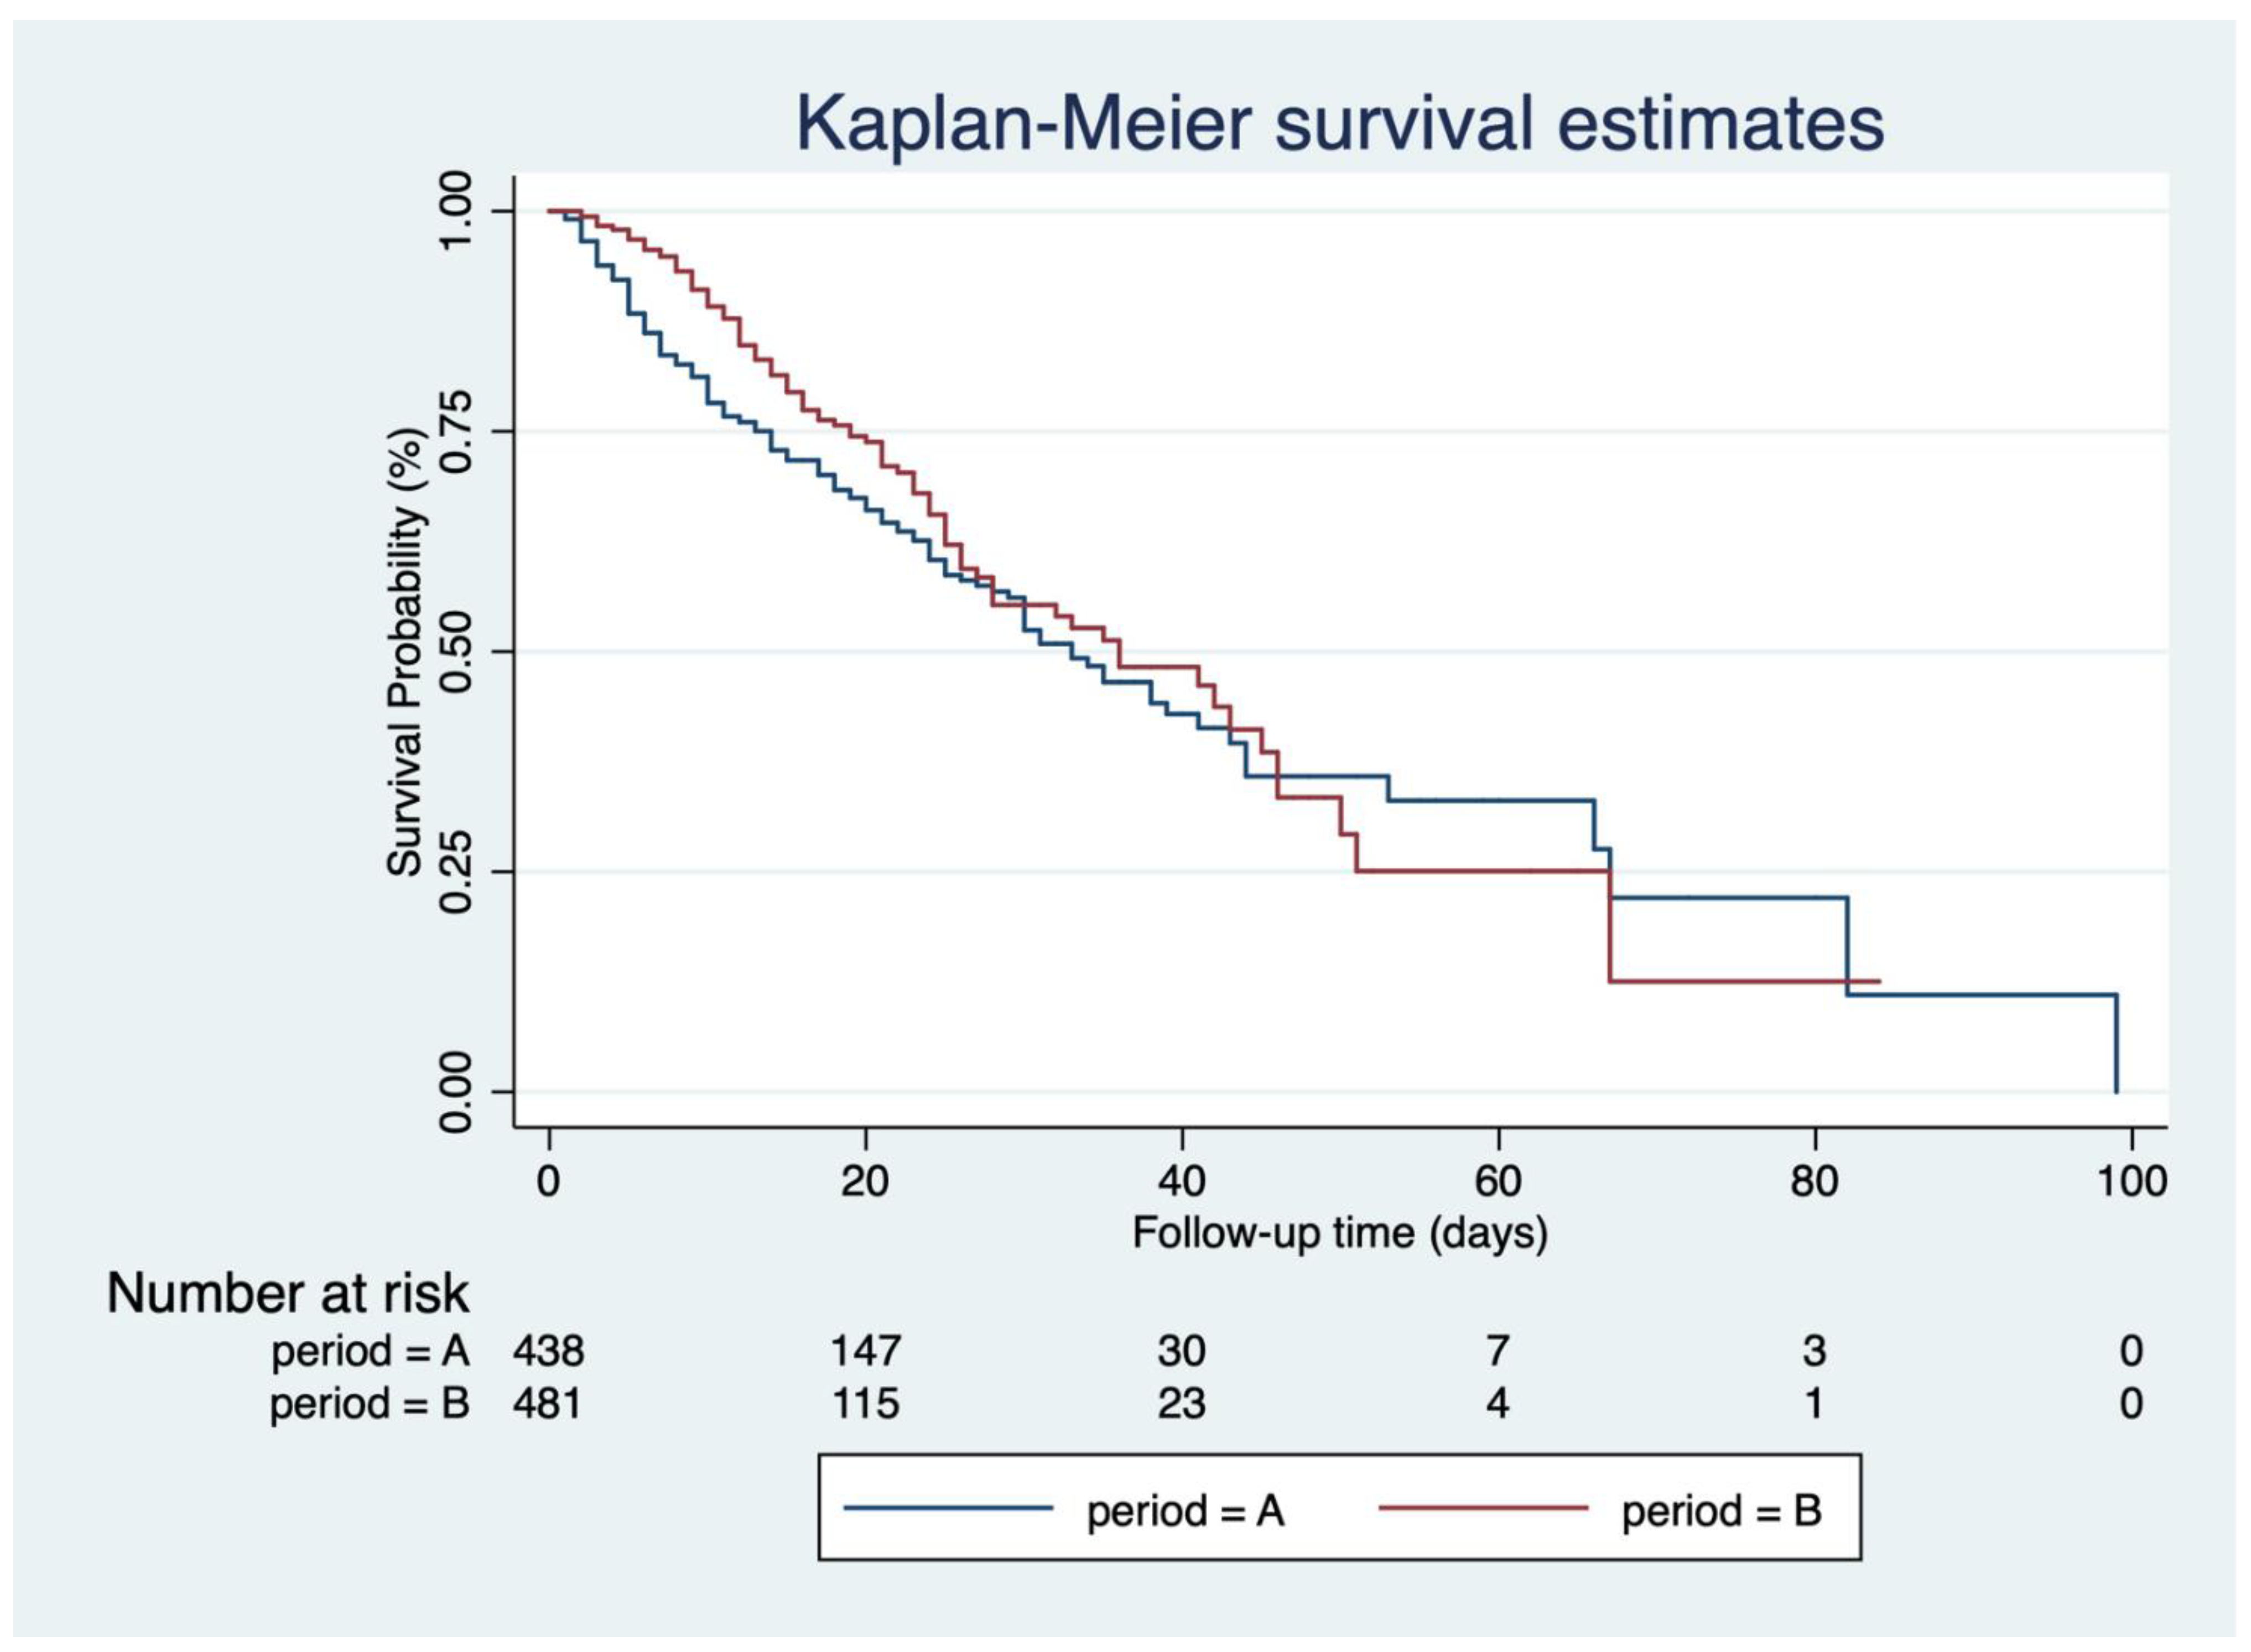2251x1652 pixels.
Task: Click the 0.50 y-axis tick label
Action: (x=456, y=652)
